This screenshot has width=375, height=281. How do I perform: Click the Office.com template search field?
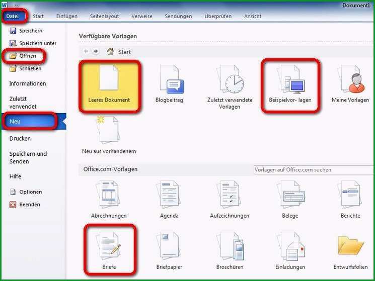point(313,170)
